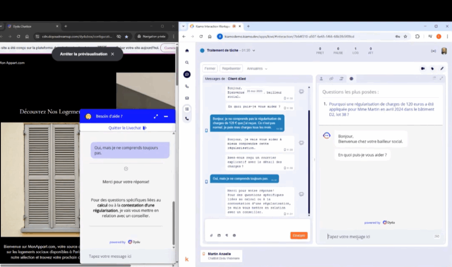Click the Fermer button
Viewport: 452px width, 267px height.
click(210, 68)
